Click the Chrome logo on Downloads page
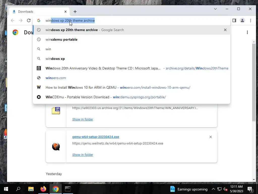Screen dimensions: 258x194 (15, 32)
